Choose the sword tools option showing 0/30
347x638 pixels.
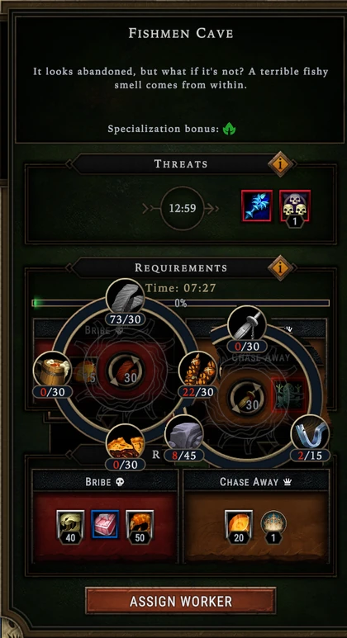point(247,326)
